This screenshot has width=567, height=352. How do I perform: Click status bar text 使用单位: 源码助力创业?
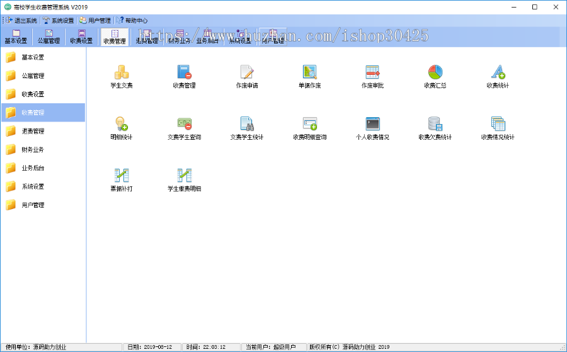[x=36, y=347]
